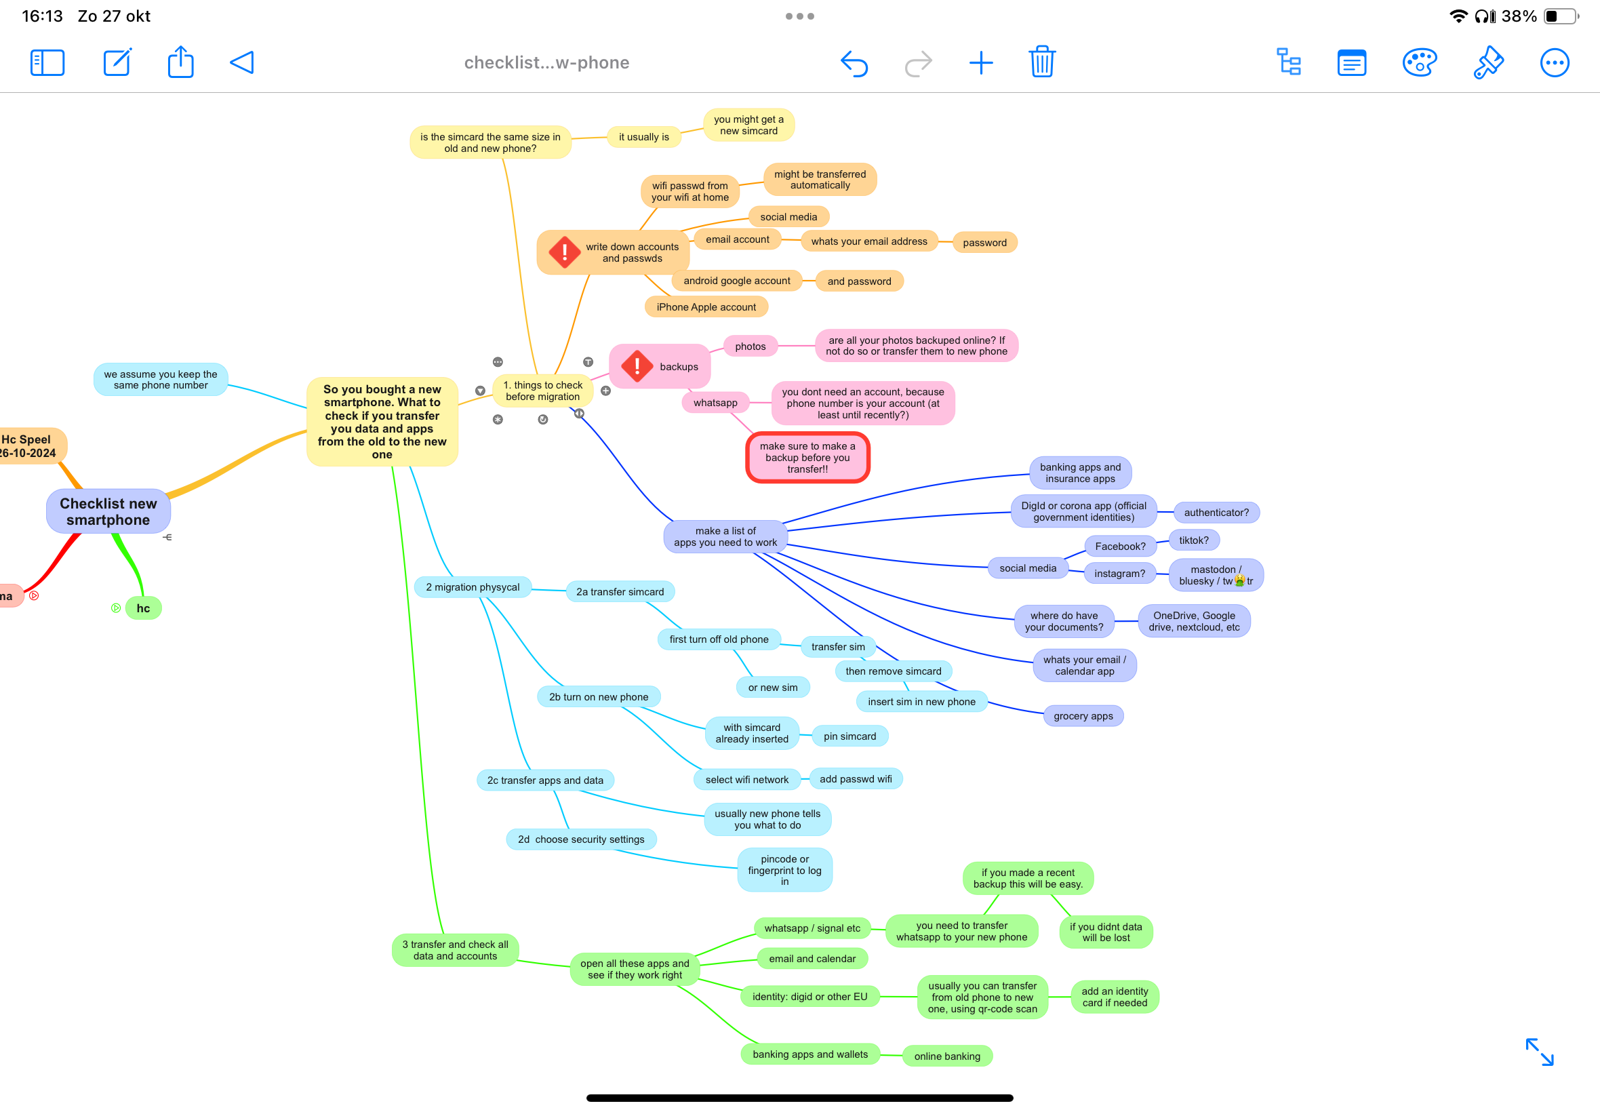The height and width of the screenshot is (1112, 1600).
Task: Select the 'online banking' node
Action: click(946, 1056)
